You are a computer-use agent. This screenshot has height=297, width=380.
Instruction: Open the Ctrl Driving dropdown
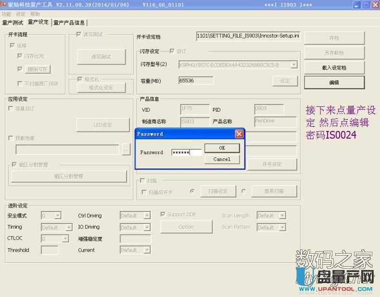pyautogui.click(x=146, y=216)
